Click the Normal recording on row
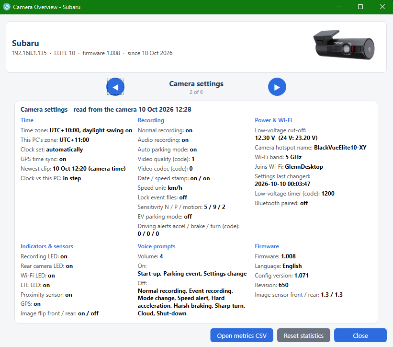393x347 pixels. [165, 130]
